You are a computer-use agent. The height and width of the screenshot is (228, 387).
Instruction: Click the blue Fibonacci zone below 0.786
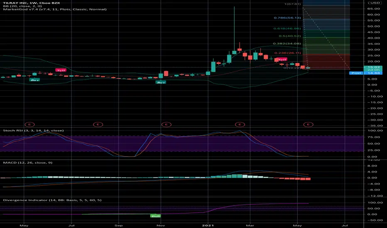(x=326, y=24)
